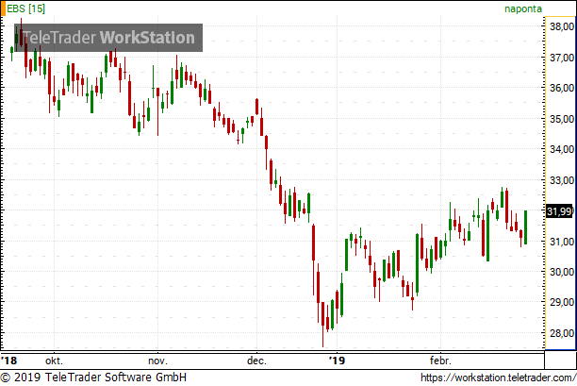Image resolution: width=577 pixels, height=386 pixels.
Task: Click the 38,00 price axis label
Action: (x=562, y=26)
